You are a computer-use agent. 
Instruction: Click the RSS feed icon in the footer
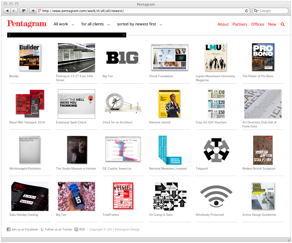pyautogui.click(x=76, y=229)
